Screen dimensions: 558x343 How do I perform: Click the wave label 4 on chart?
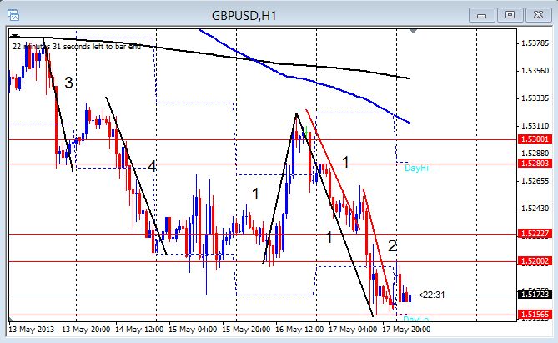click(x=152, y=166)
